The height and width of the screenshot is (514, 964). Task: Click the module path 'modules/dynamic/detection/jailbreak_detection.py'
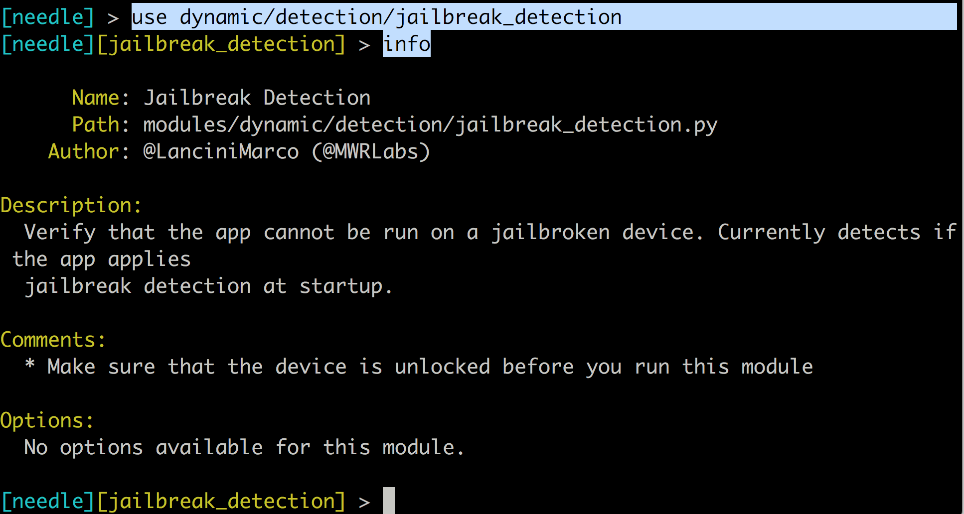pos(430,125)
